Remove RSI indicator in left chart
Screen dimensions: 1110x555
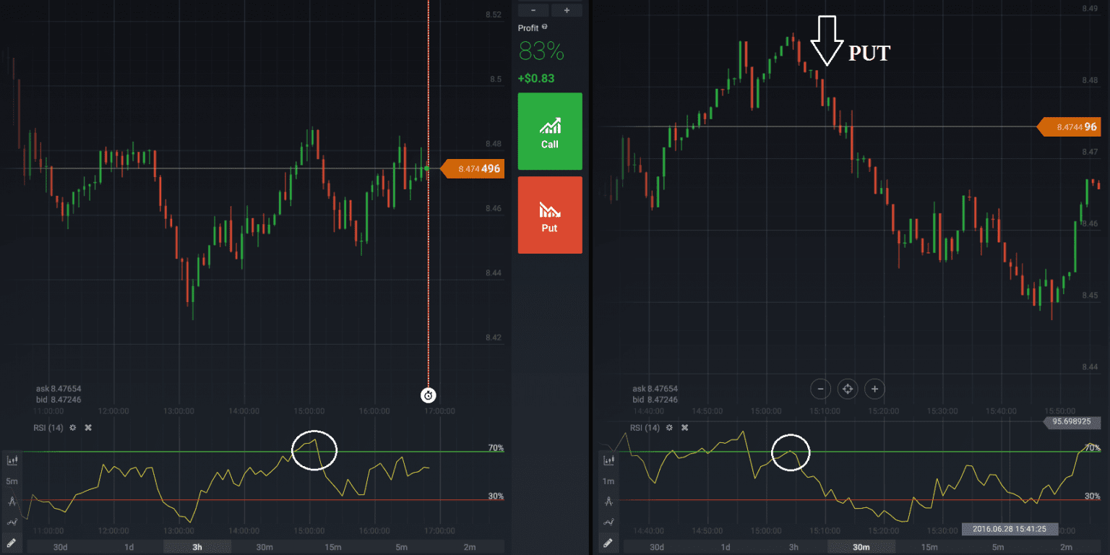[88, 428]
